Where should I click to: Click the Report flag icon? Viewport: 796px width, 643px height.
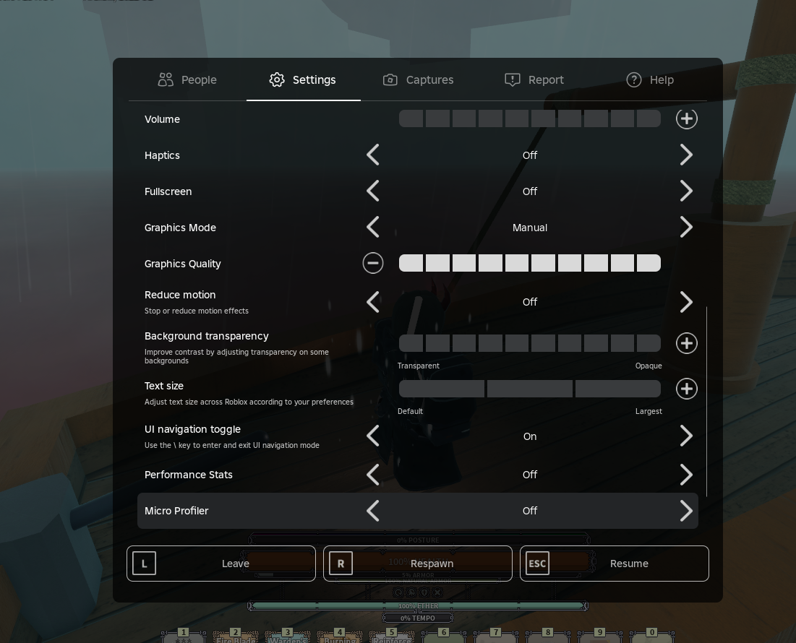point(513,79)
